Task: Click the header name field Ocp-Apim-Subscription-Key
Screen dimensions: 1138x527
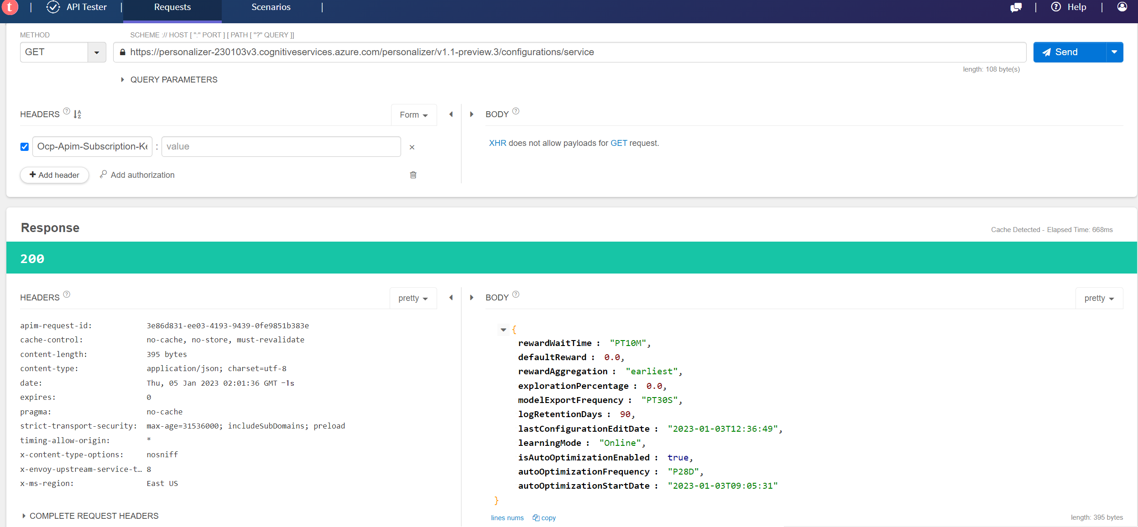Action: coord(92,146)
